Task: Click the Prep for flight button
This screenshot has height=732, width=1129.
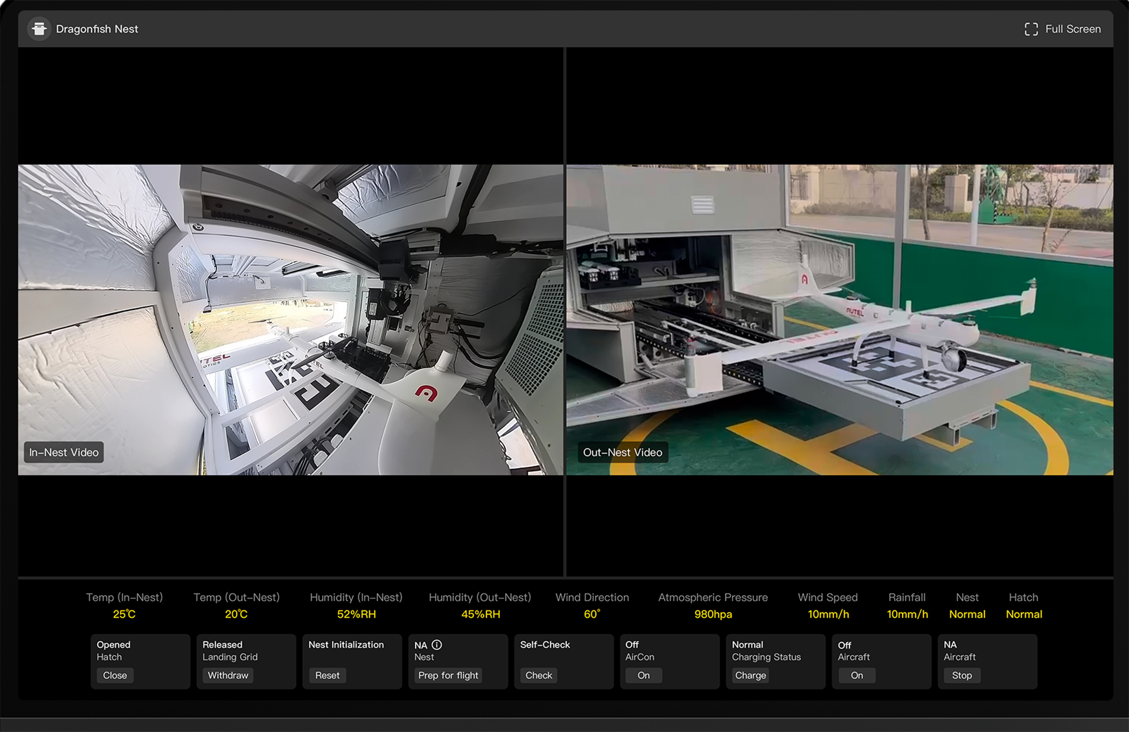Action: [x=448, y=676]
